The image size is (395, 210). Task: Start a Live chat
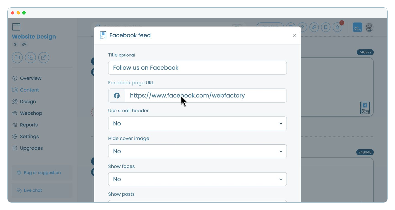click(42, 190)
